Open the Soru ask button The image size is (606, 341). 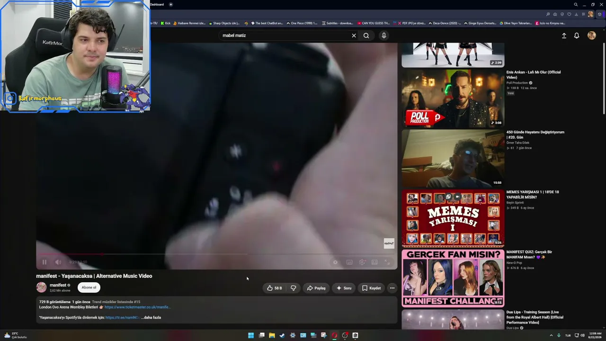tap(344, 288)
